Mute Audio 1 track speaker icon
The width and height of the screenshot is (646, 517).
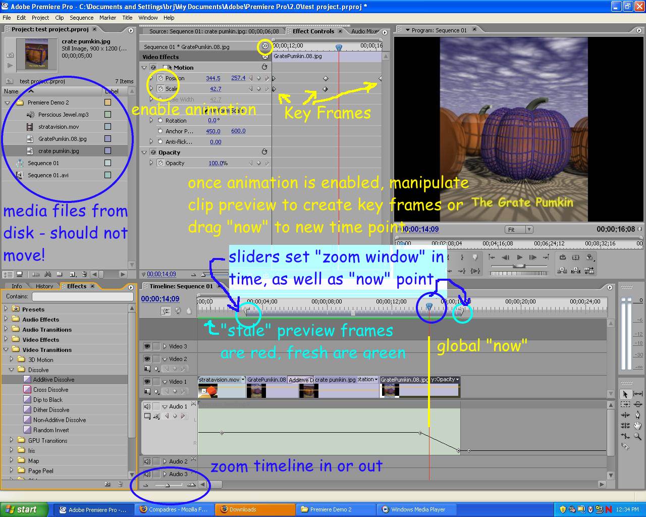pos(147,406)
